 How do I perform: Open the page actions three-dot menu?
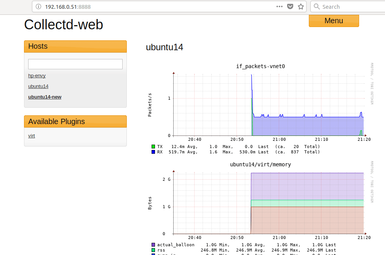280,6
